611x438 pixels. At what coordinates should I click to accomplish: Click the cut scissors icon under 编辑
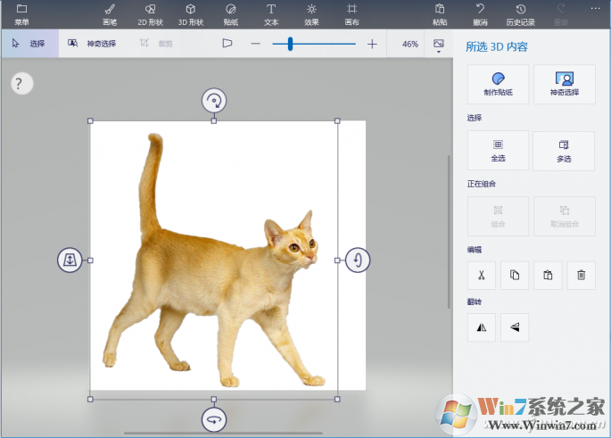[x=481, y=276]
